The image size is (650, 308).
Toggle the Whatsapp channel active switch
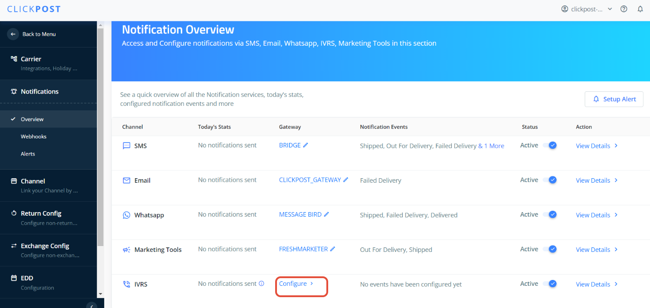point(550,214)
